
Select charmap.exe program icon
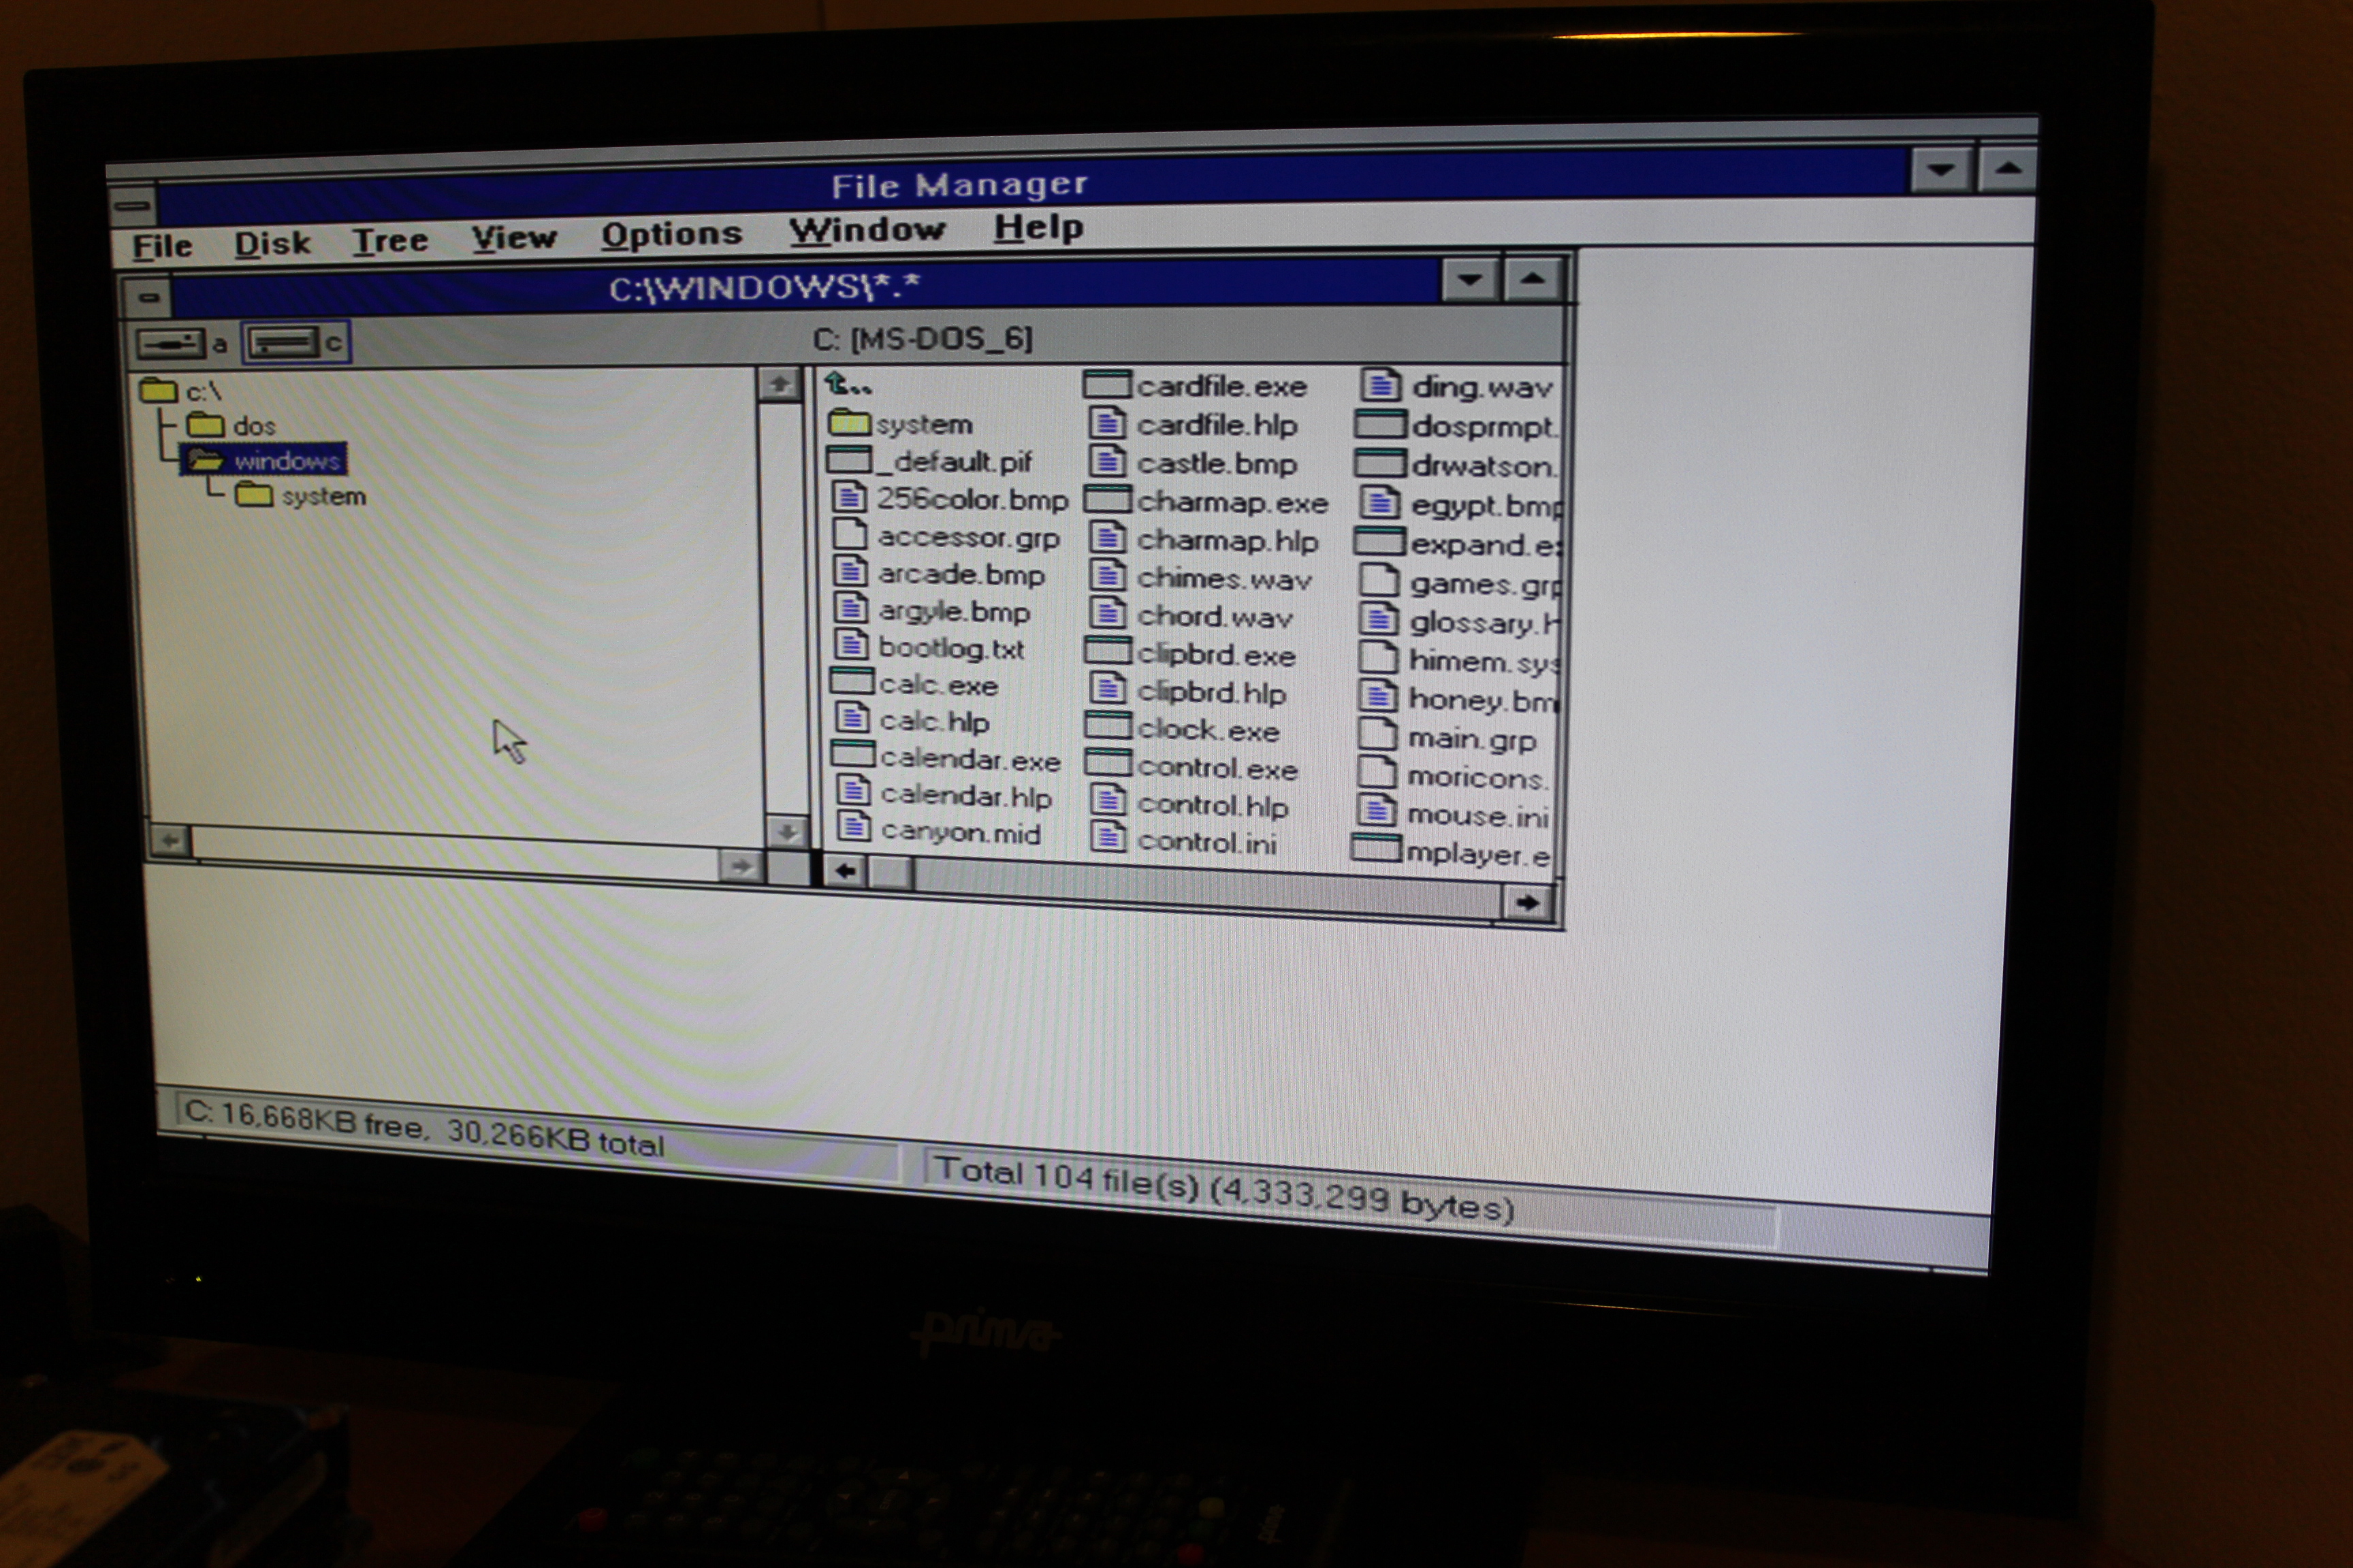[x=1108, y=500]
